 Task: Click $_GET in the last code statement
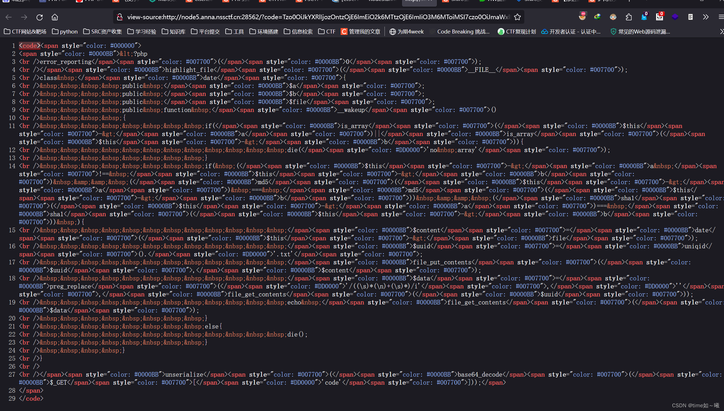coord(58,382)
